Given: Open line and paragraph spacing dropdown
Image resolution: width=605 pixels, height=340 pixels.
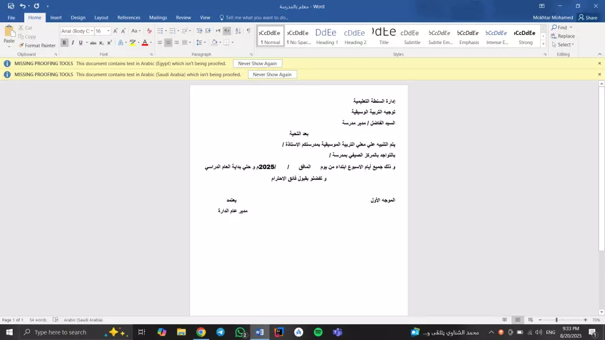Looking at the screenshot, I should coord(201,43).
